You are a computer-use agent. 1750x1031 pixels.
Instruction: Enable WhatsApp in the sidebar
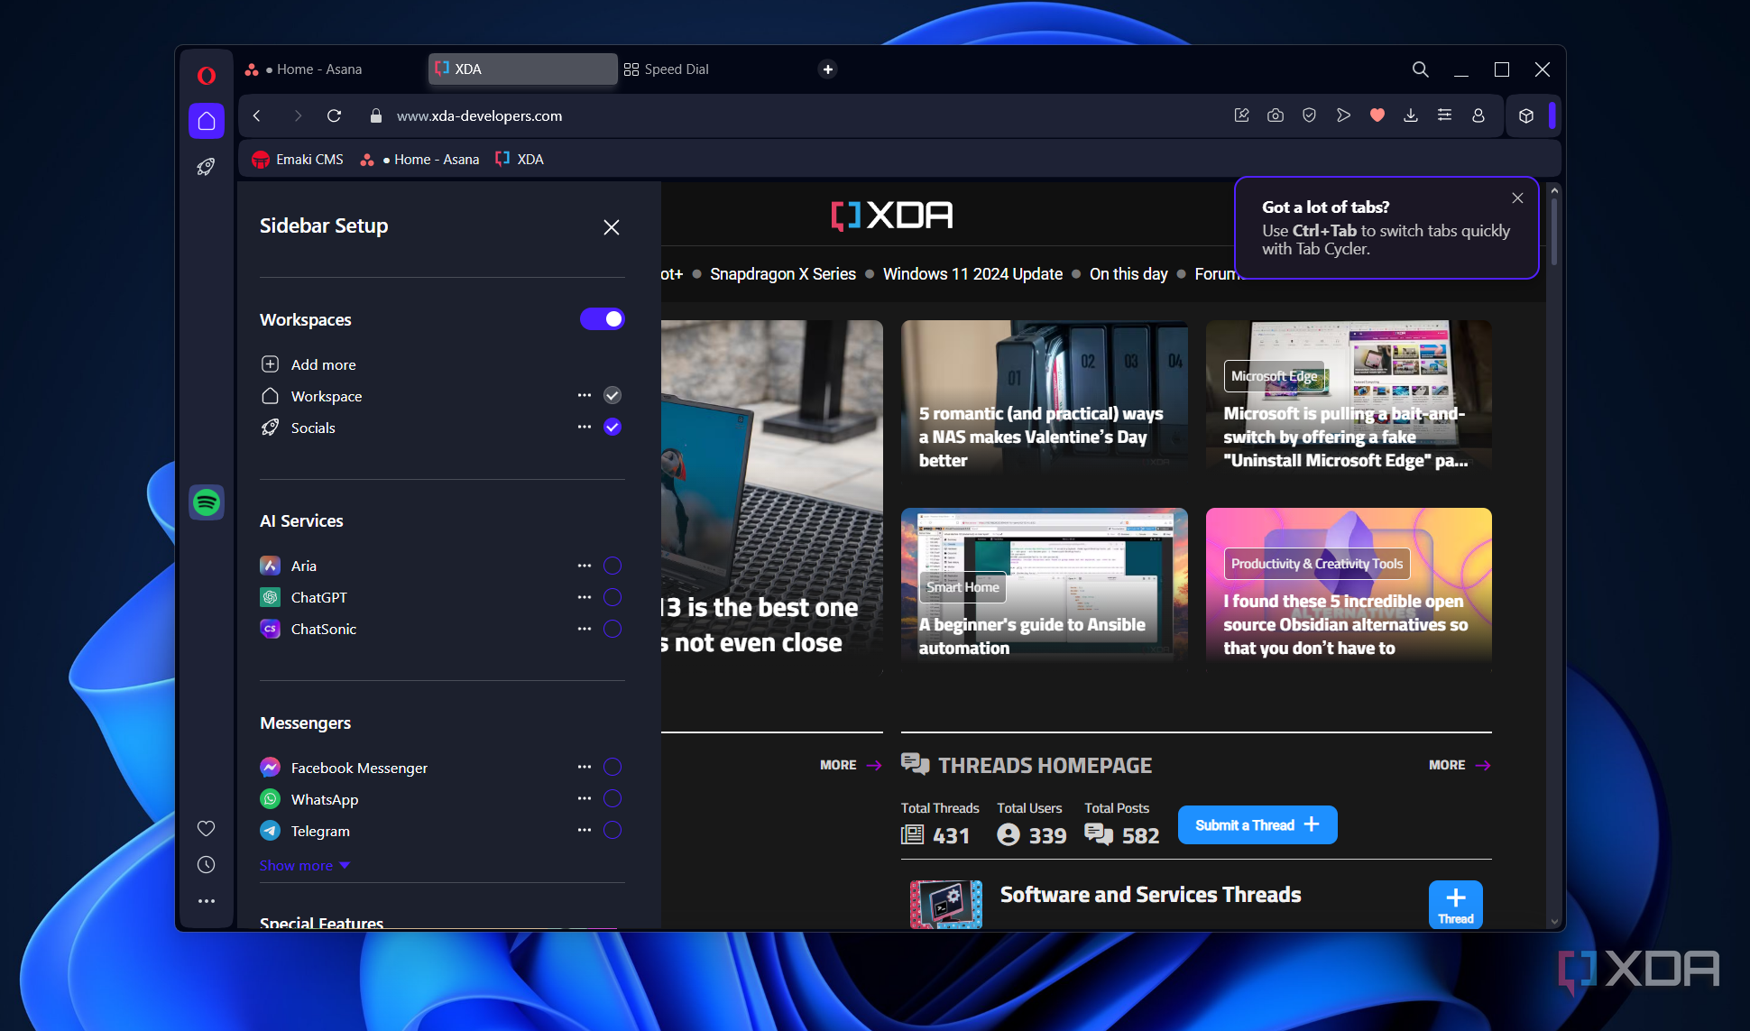click(x=612, y=798)
